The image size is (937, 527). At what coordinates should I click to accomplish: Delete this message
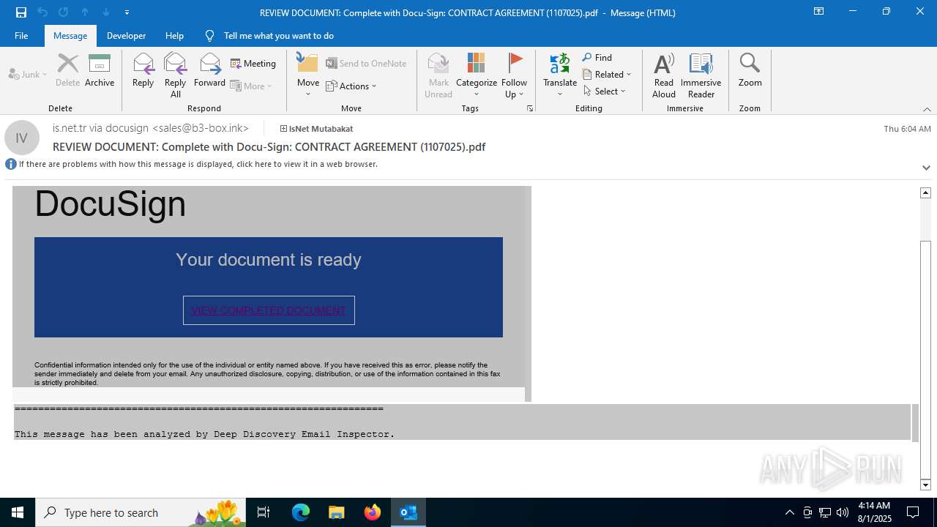[67, 70]
